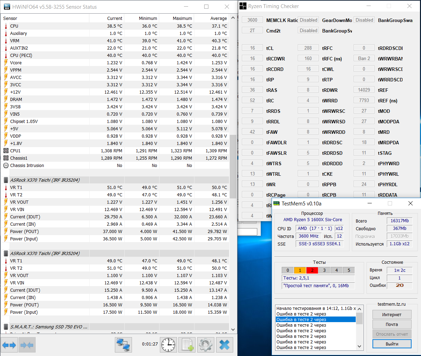Click the +12V lightning bolt icon
Viewport: 421px width, 356px height.
[6, 92]
